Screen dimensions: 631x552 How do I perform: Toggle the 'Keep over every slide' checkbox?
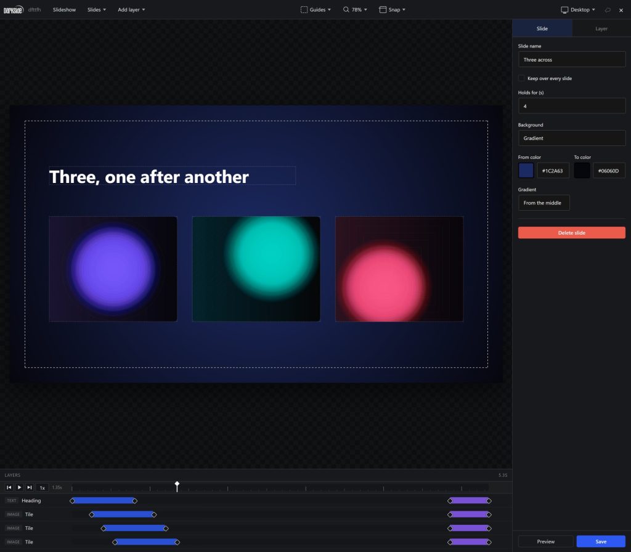(521, 78)
